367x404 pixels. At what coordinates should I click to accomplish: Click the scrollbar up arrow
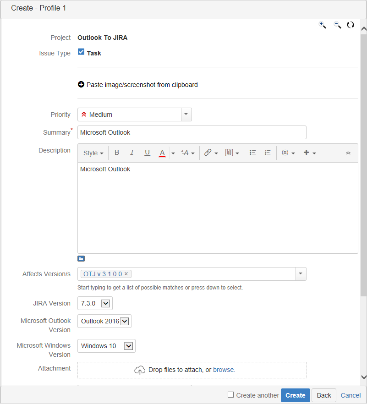(x=364, y=29)
